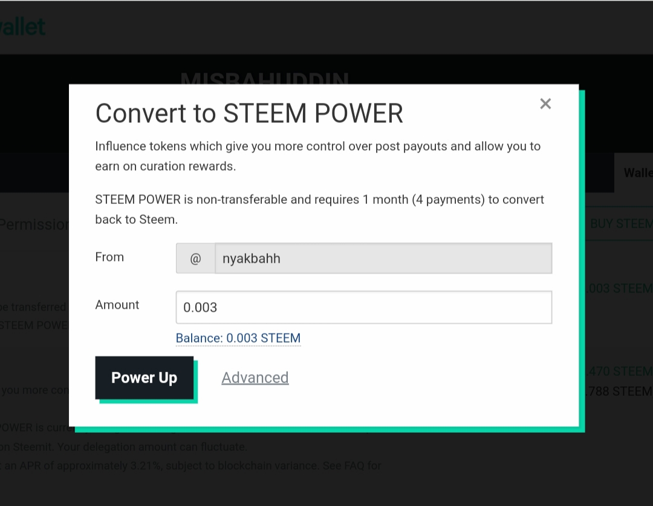Click the Balance: 0.003 STEEM link

pos(238,338)
